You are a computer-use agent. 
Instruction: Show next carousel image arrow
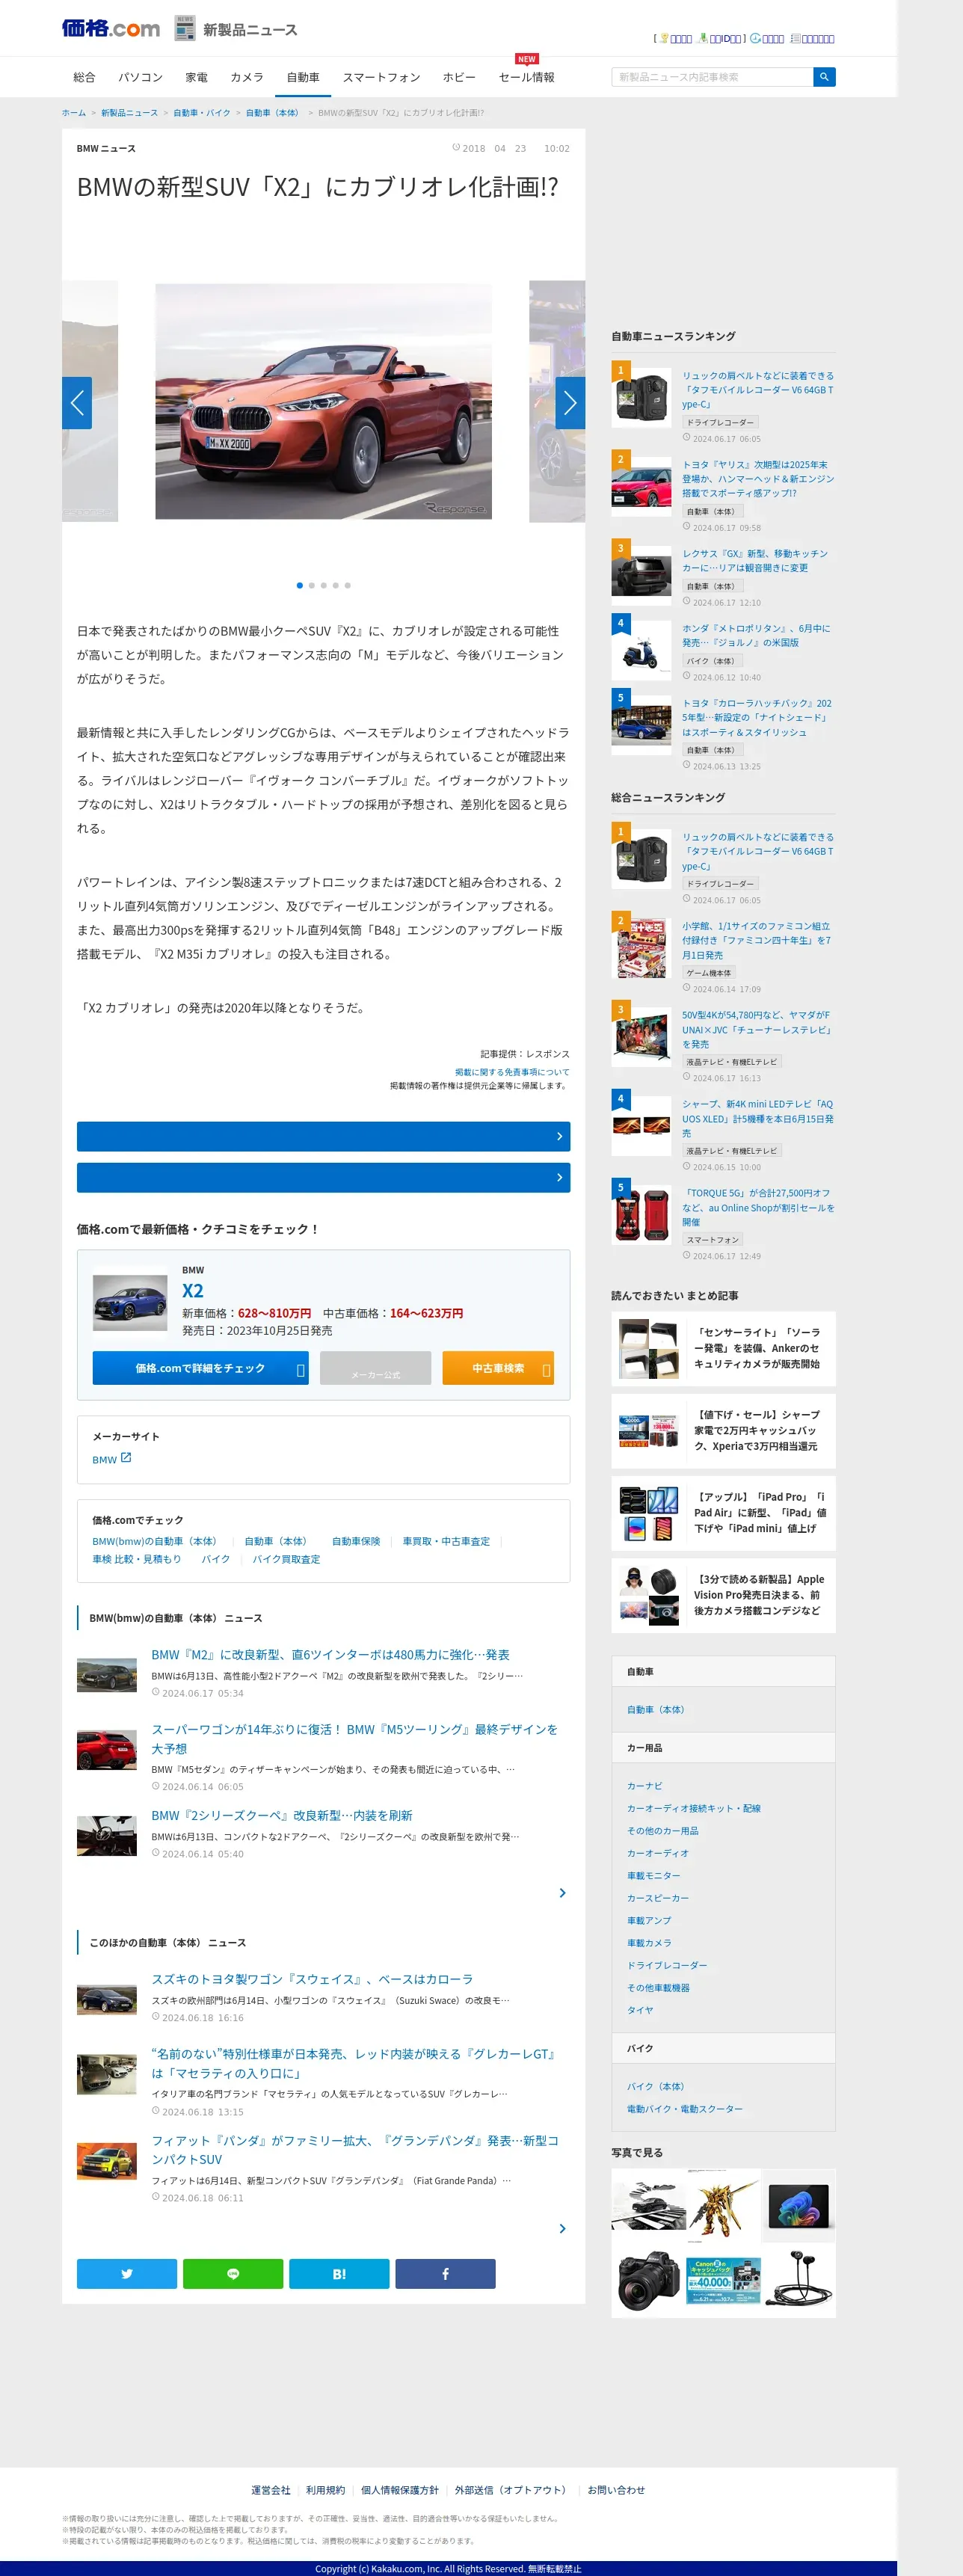point(570,403)
